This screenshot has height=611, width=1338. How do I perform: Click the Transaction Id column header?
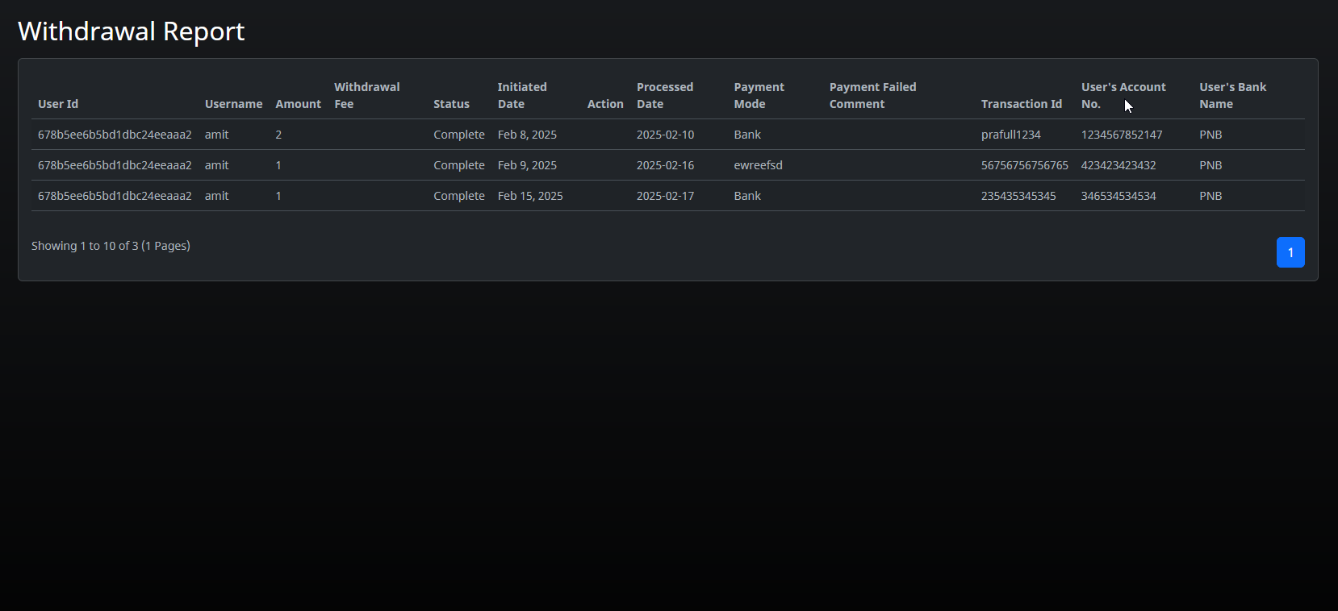click(1021, 104)
